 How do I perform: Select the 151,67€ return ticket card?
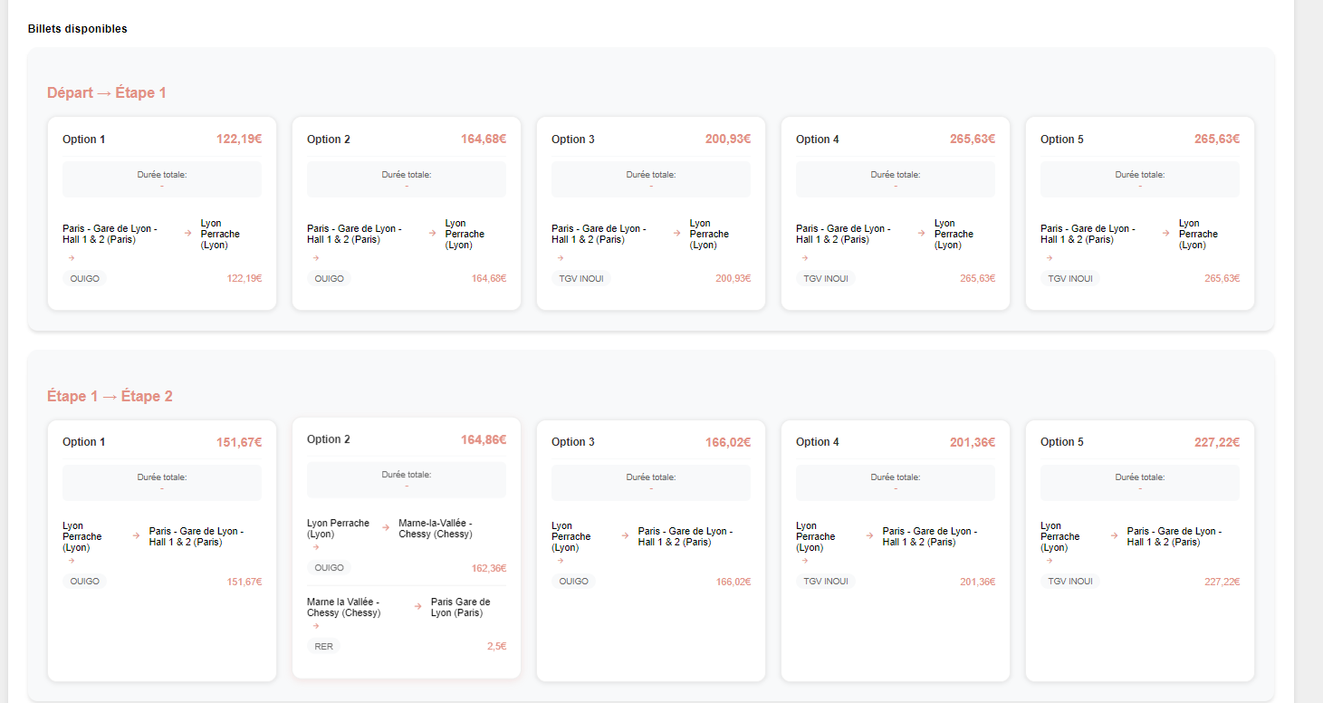(x=162, y=551)
